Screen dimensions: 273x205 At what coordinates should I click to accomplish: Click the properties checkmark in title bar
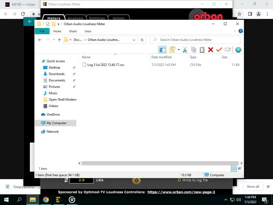pos(47,24)
